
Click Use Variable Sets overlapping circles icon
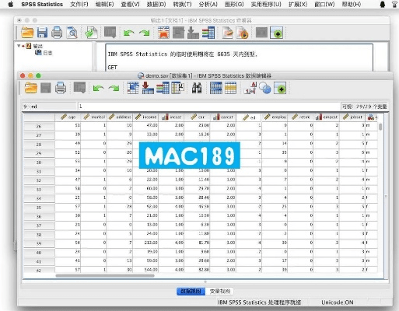click(265, 88)
